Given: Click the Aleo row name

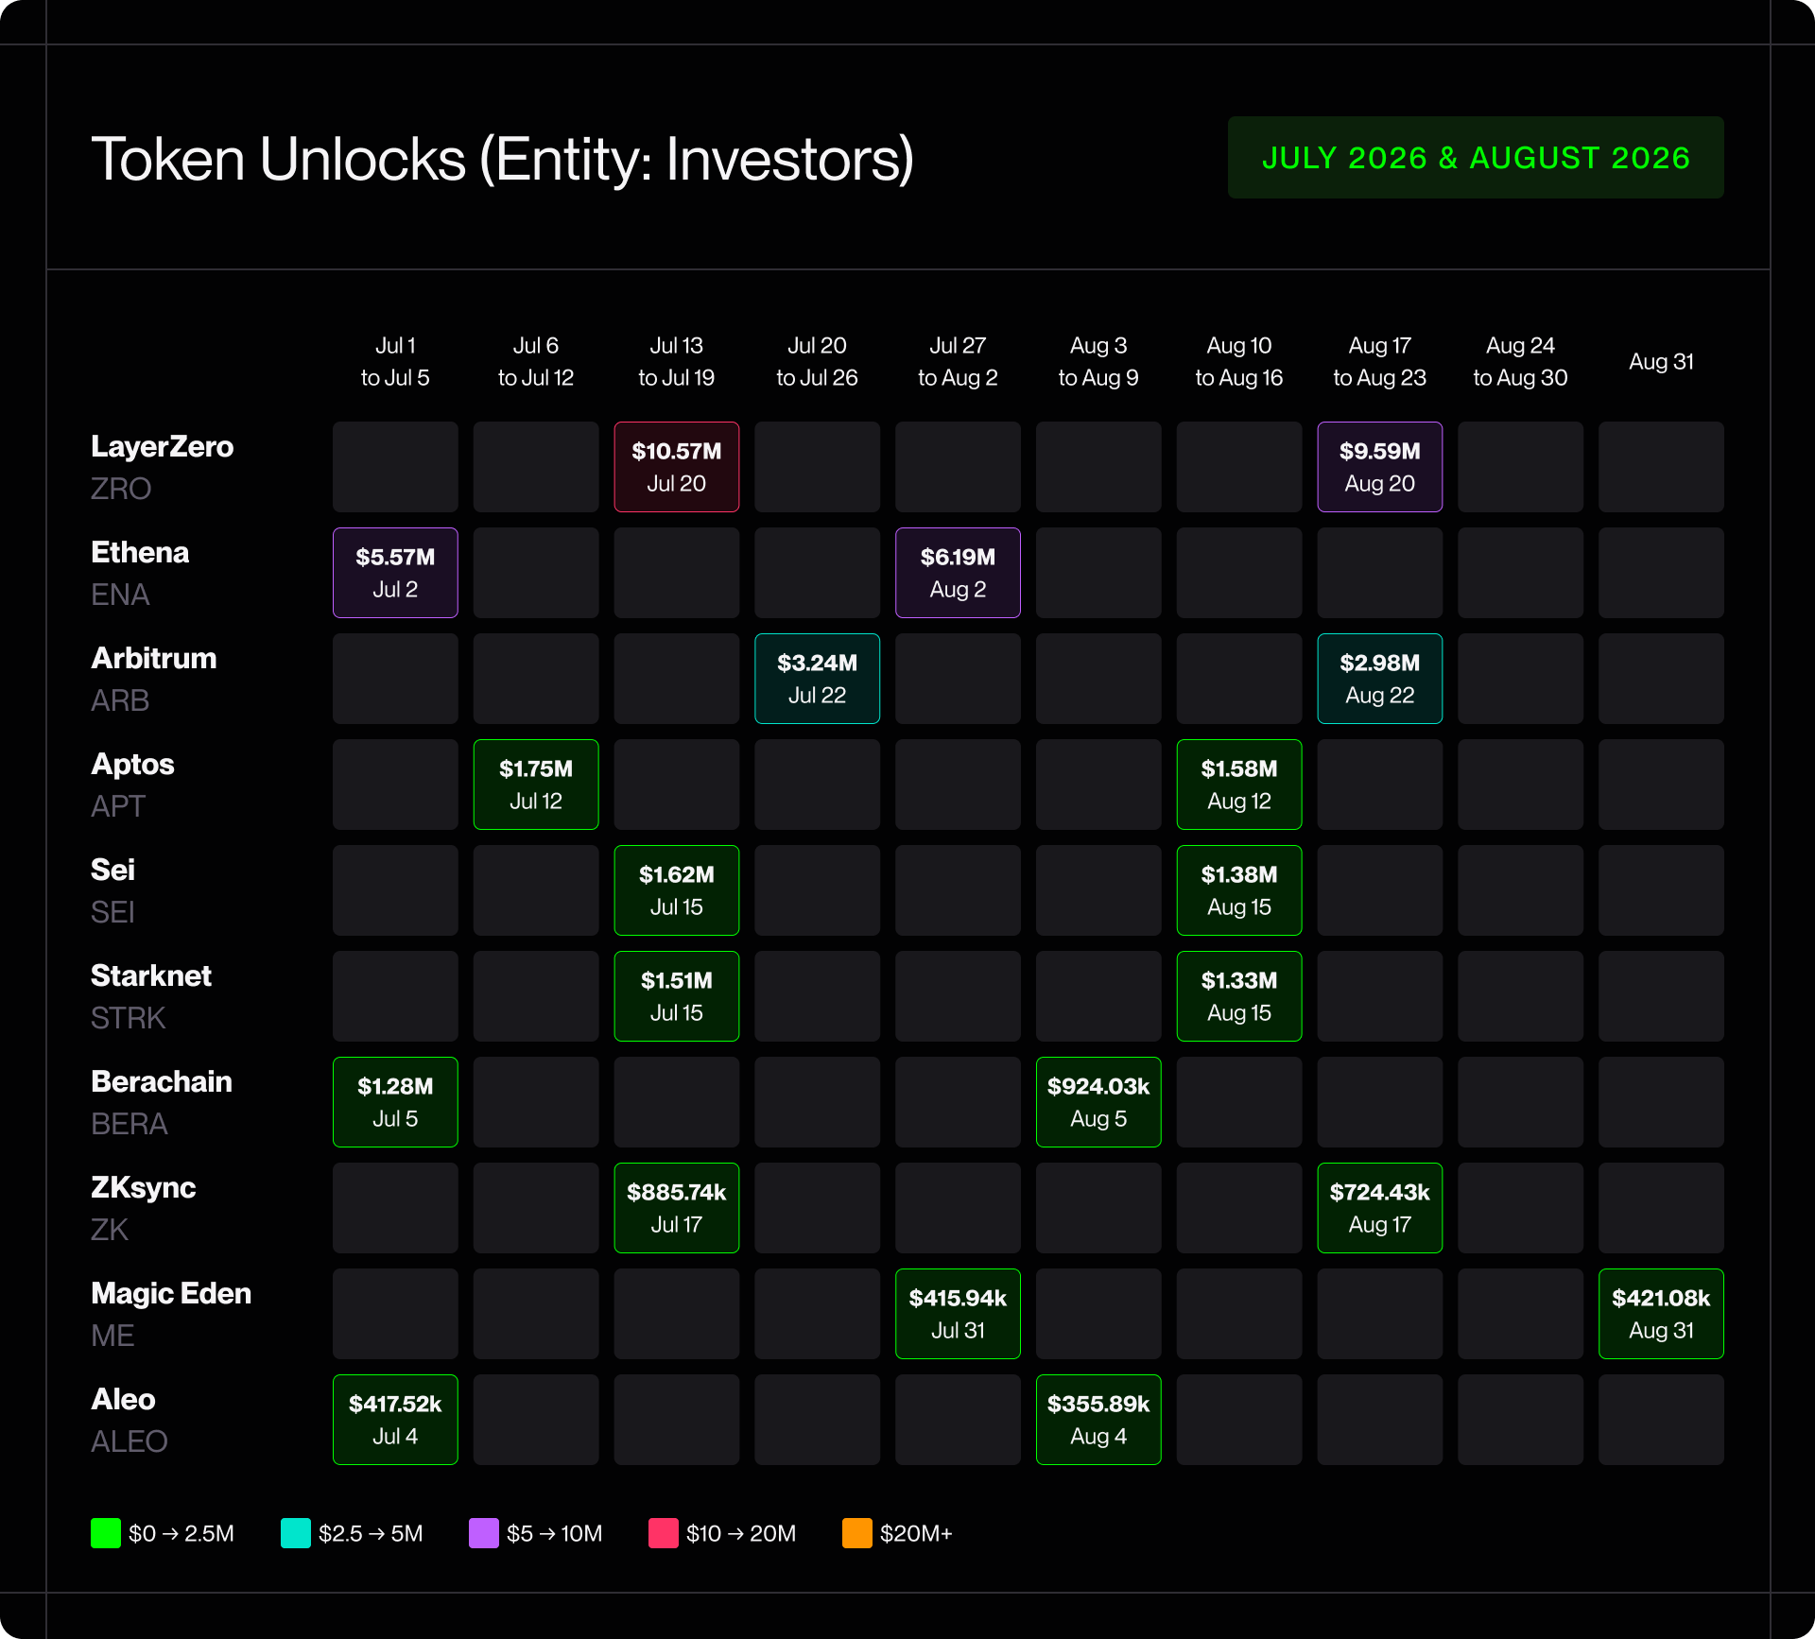Looking at the screenshot, I should [123, 1399].
